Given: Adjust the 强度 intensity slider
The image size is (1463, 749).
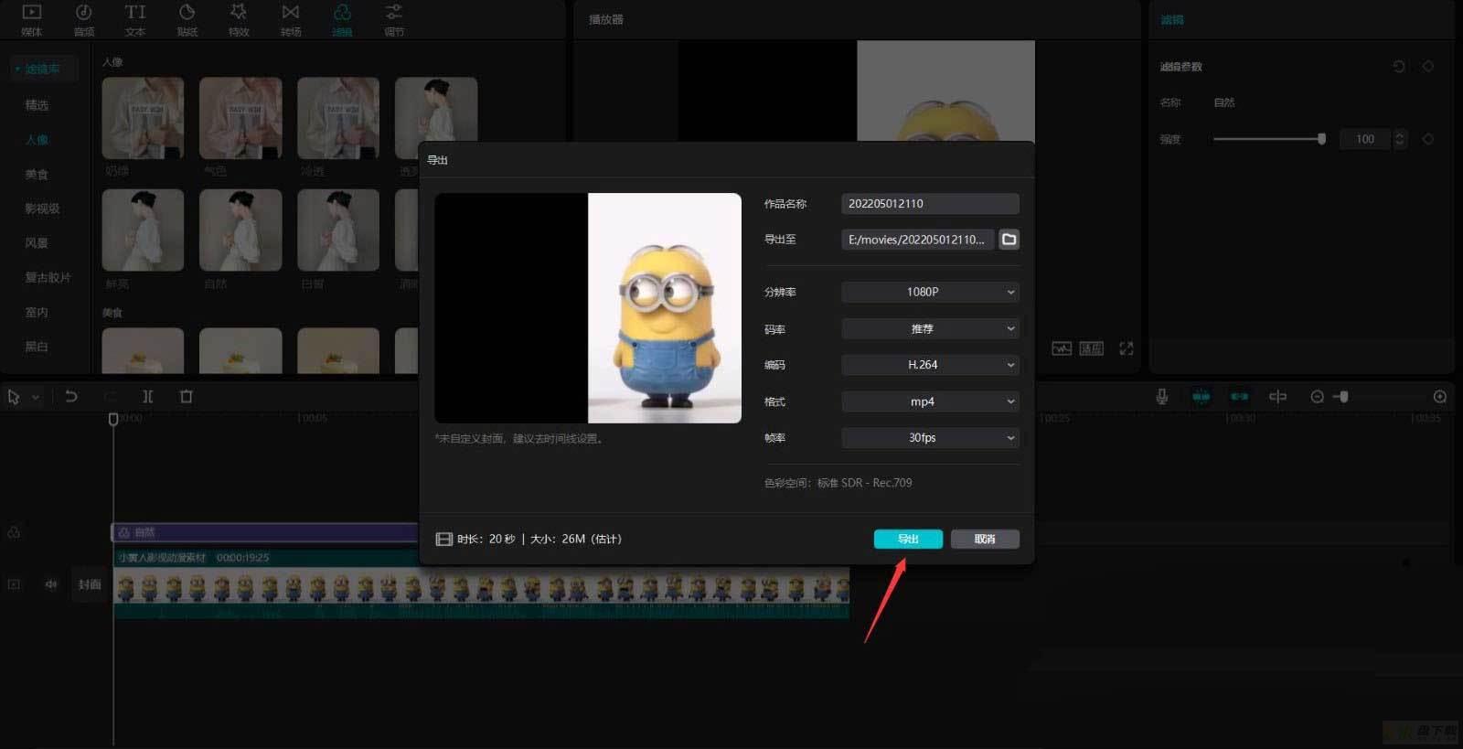Looking at the screenshot, I should [1269, 139].
